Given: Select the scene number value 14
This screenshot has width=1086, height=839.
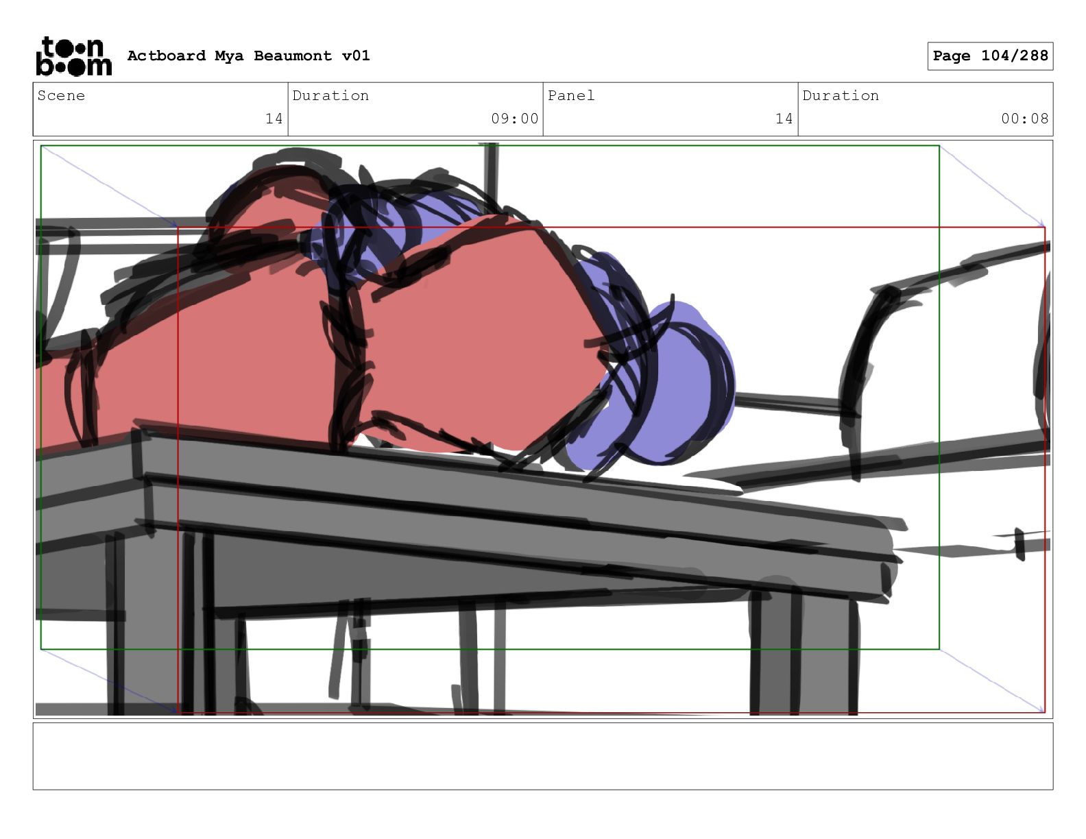Looking at the screenshot, I should (x=274, y=119).
